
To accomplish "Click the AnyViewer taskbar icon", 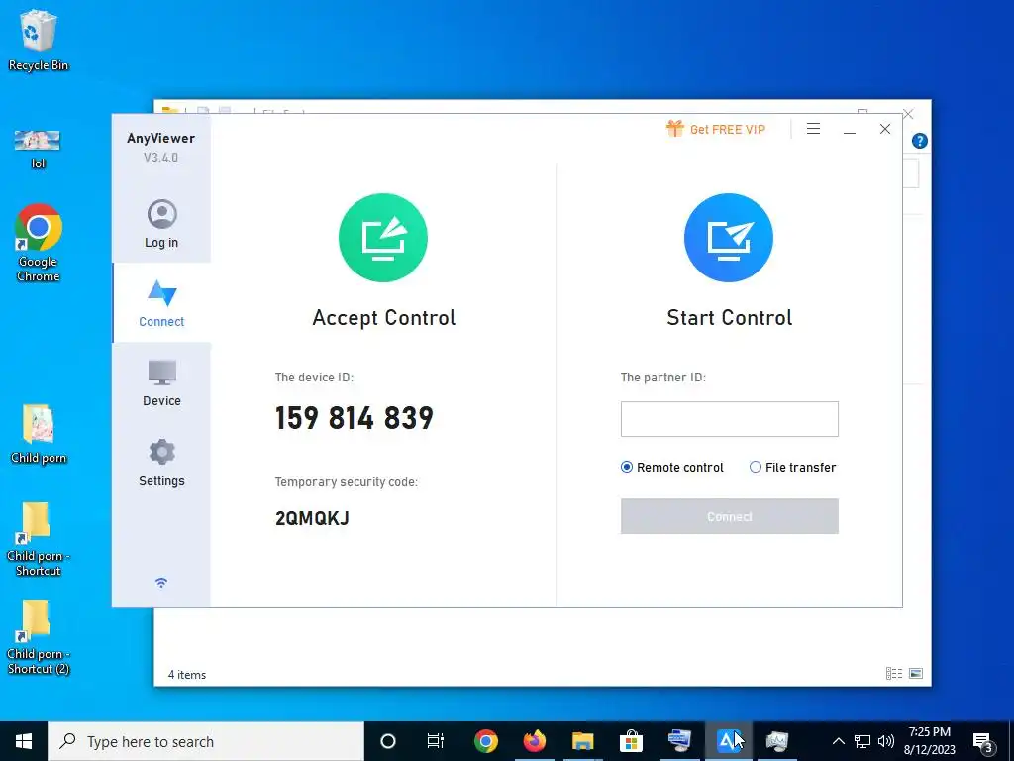I will pos(728,741).
